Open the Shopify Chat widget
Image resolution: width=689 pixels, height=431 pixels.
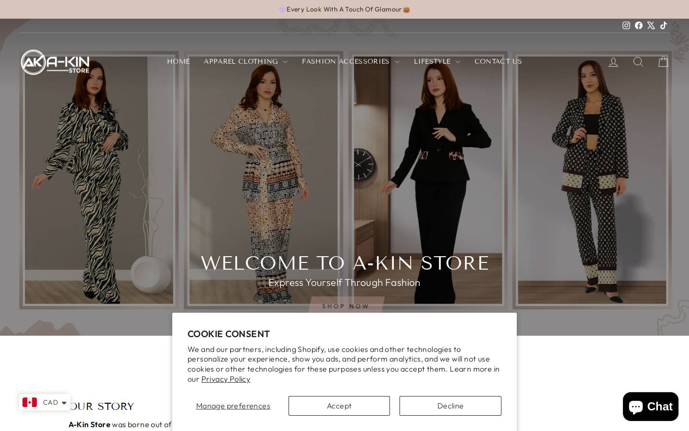[x=651, y=407]
